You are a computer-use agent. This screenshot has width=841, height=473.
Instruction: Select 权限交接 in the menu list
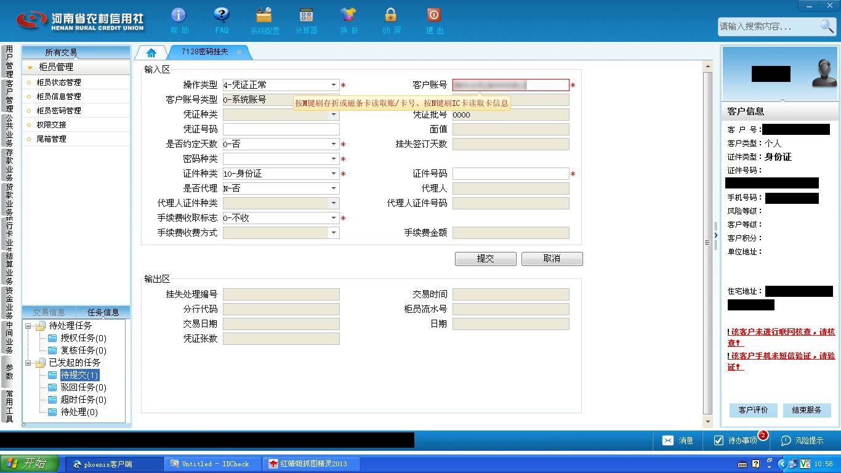[76, 125]
